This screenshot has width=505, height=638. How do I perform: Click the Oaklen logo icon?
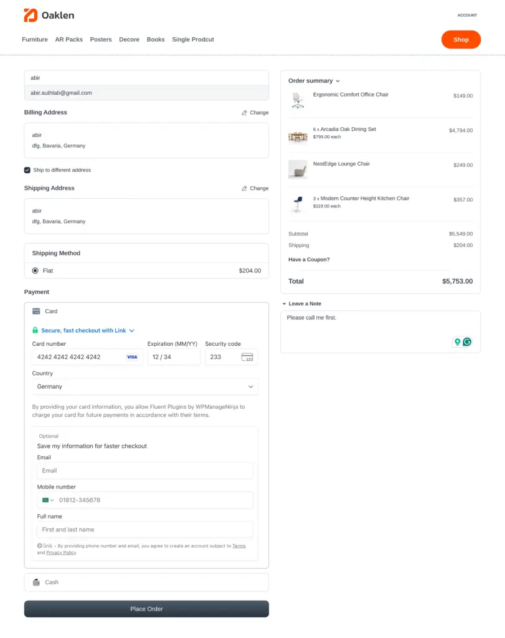click(31, 15)
